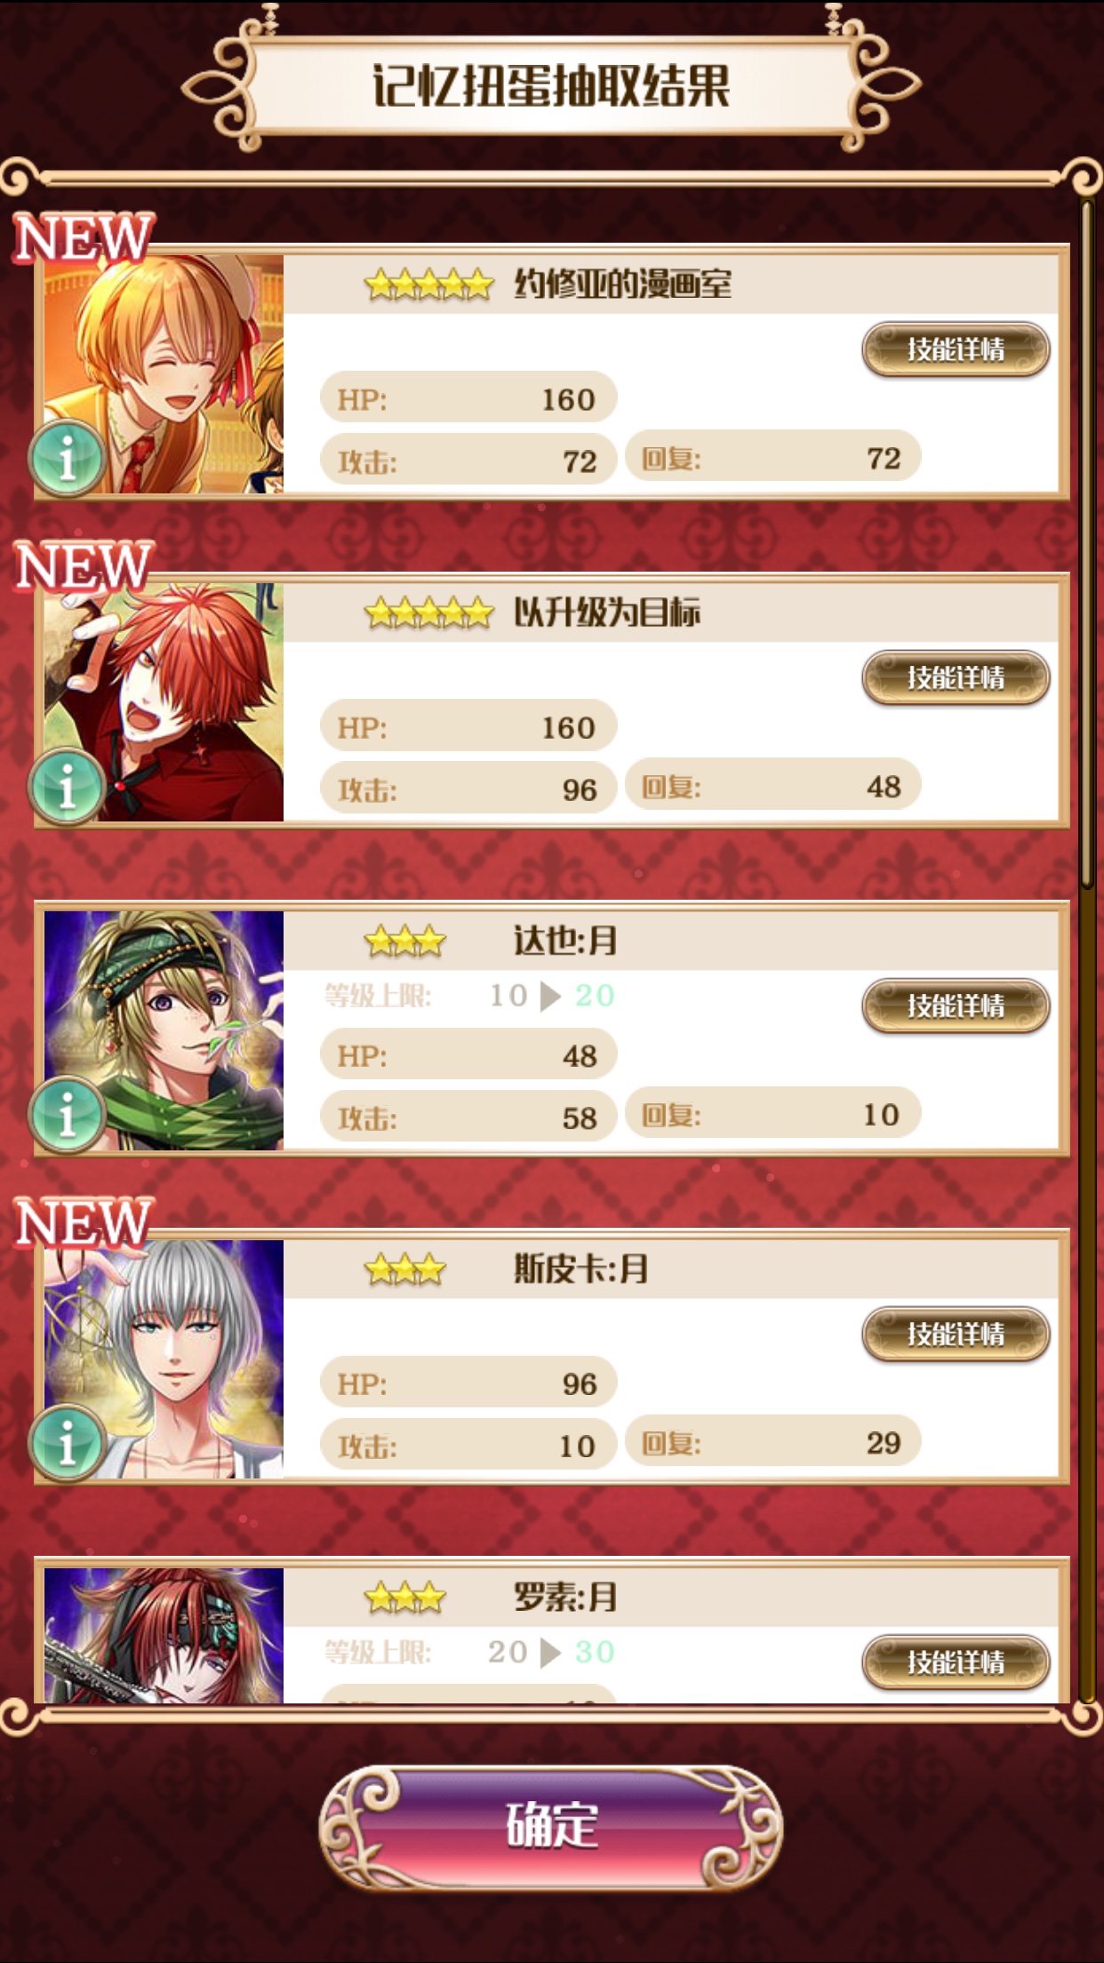Open 技能详情 for 罗素:月

[x=956, y=1662]
